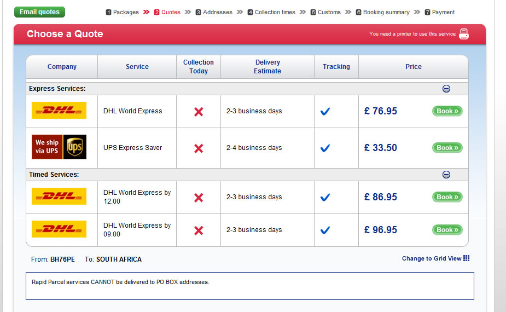Click the UPS logo in Express Services
506x312 pixels.
point(59,147)
